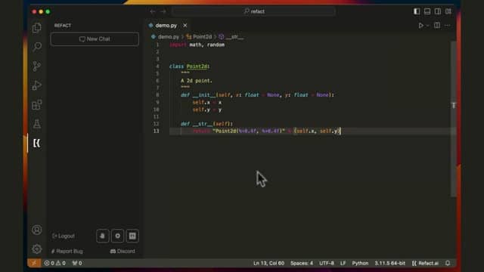Click the first Refact panel bottom button

(x=103, y=236)
